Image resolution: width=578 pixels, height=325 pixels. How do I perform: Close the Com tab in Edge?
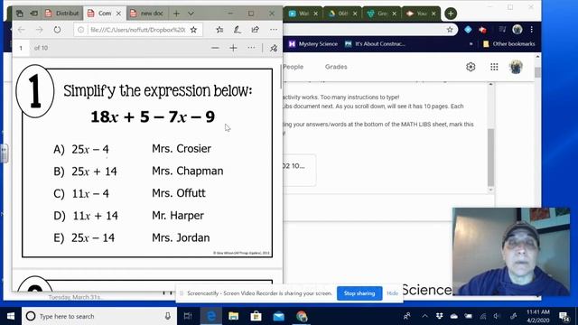[118, 14]
